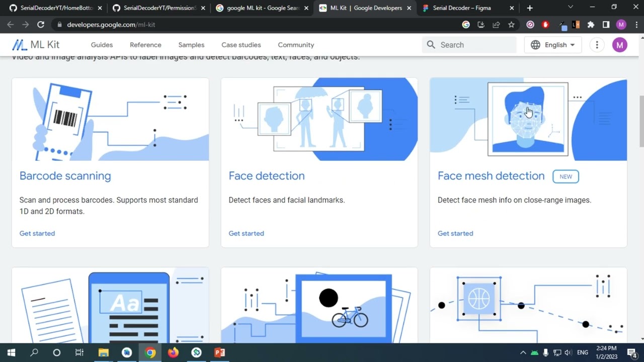Open the Face mesh detection heading link
This screenshot has height=362, width=644.
[491, 176]
